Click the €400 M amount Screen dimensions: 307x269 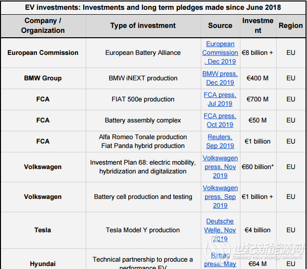pyautogui.click(x=257, y=78)
